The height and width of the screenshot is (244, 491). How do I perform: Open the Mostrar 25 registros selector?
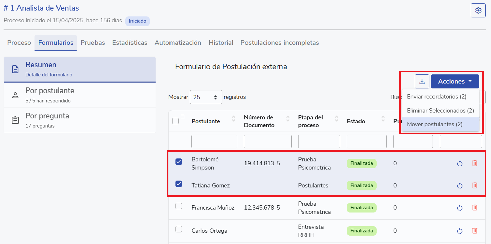206,97
